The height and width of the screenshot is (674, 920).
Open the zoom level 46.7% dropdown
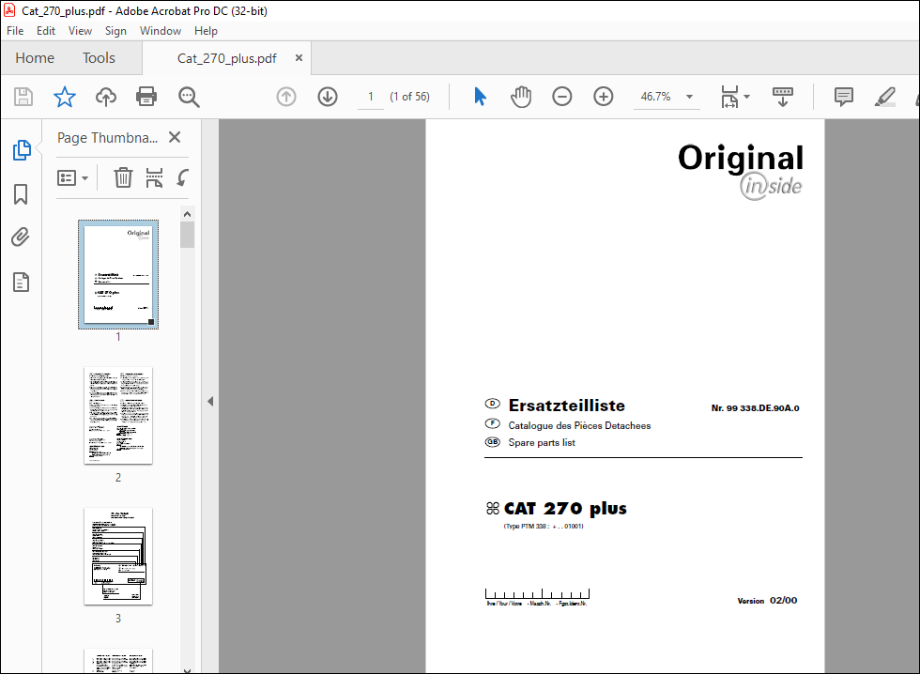tap(689, 97)
